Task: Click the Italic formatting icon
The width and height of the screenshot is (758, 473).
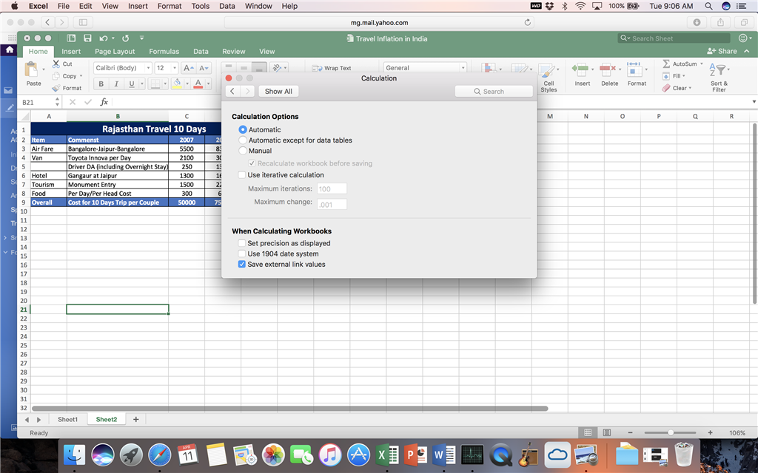Action: [116, 84]
